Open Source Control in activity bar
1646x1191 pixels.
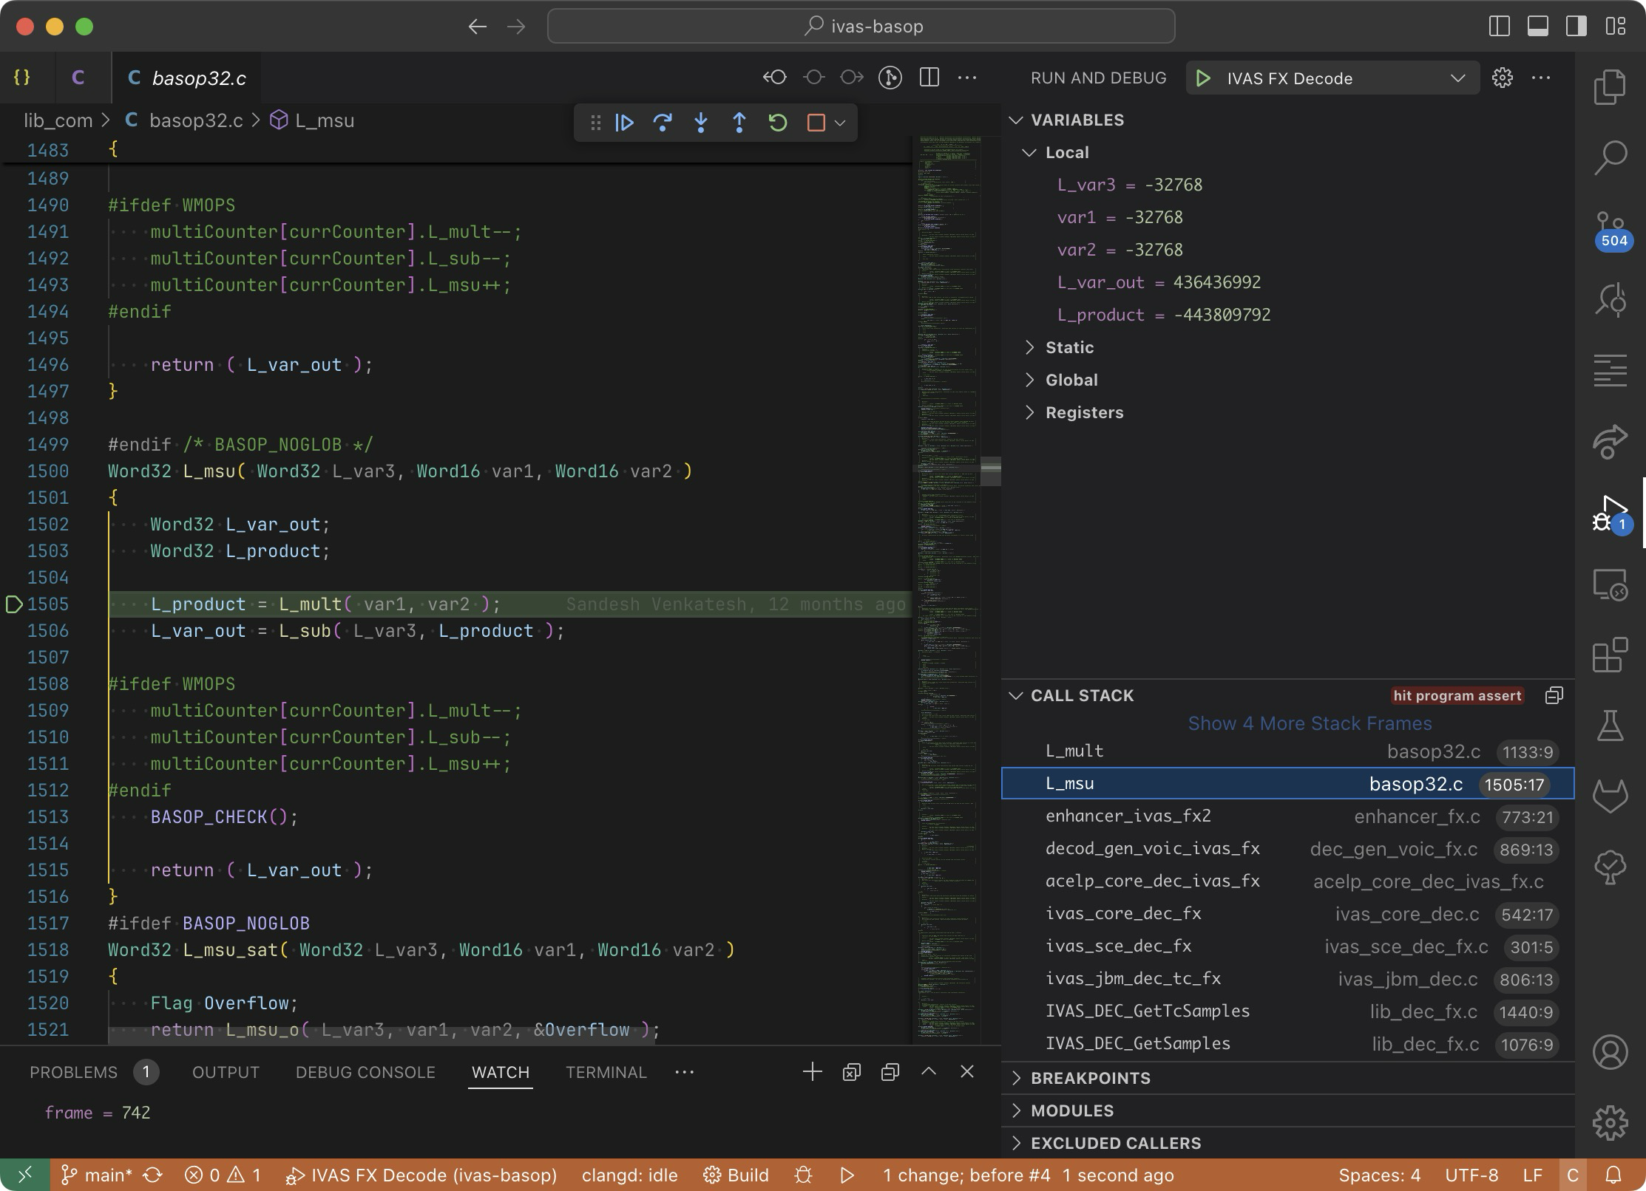pyautogui.click(x=1610, y=225)
